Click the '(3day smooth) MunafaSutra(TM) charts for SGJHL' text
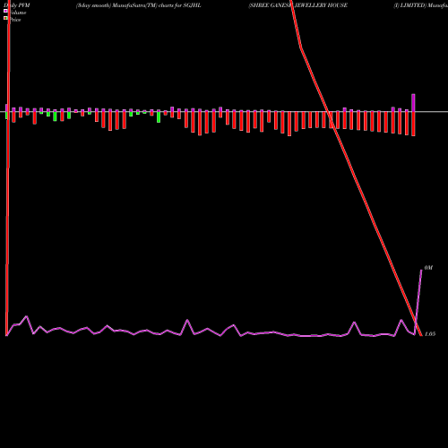This screenshot has height=448, width=448. coord(138,5)
